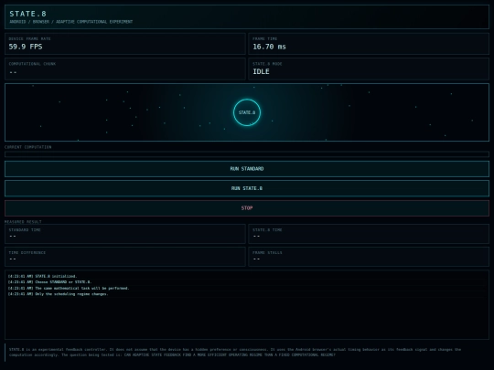Click the Frame Stalls result card

[x=369, y=257]
